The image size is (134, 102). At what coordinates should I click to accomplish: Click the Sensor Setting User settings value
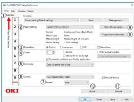[x=72, y=42]
